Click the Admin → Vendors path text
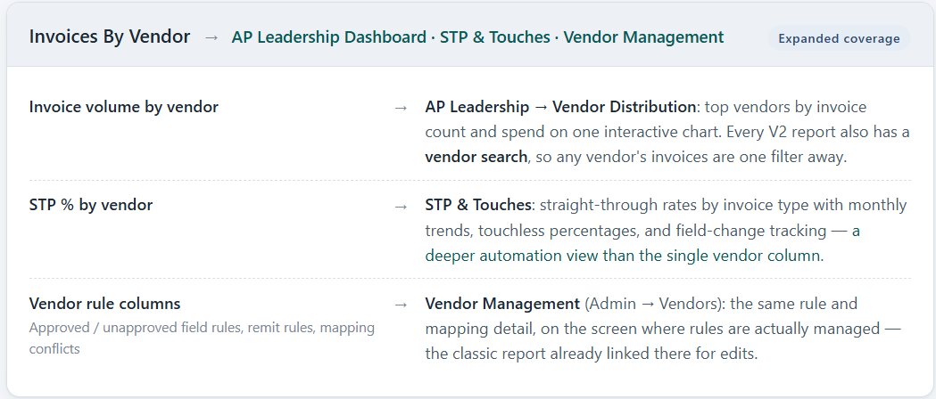Screen dimensions: 936x399 click(652, 304)
